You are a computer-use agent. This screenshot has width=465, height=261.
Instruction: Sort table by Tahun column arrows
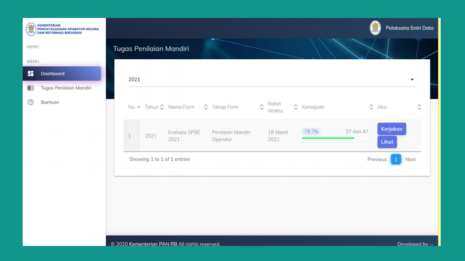point(162,107)
